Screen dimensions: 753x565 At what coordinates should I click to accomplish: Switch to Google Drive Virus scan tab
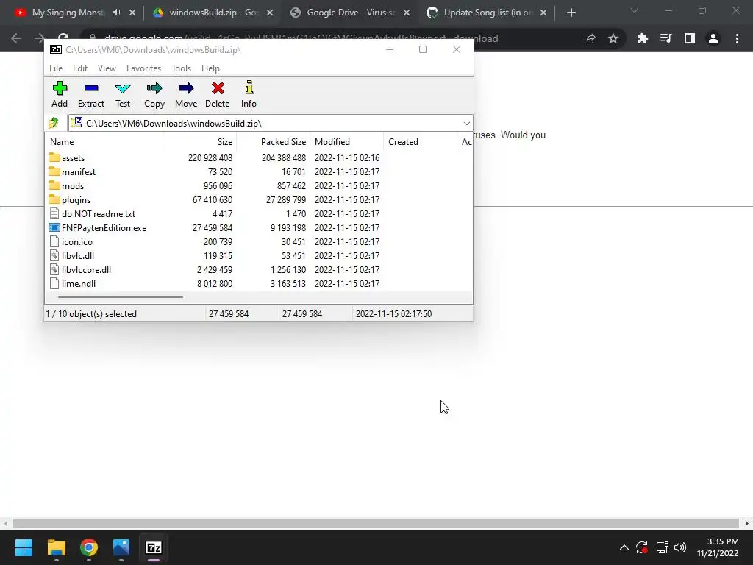tap(351, 13)
